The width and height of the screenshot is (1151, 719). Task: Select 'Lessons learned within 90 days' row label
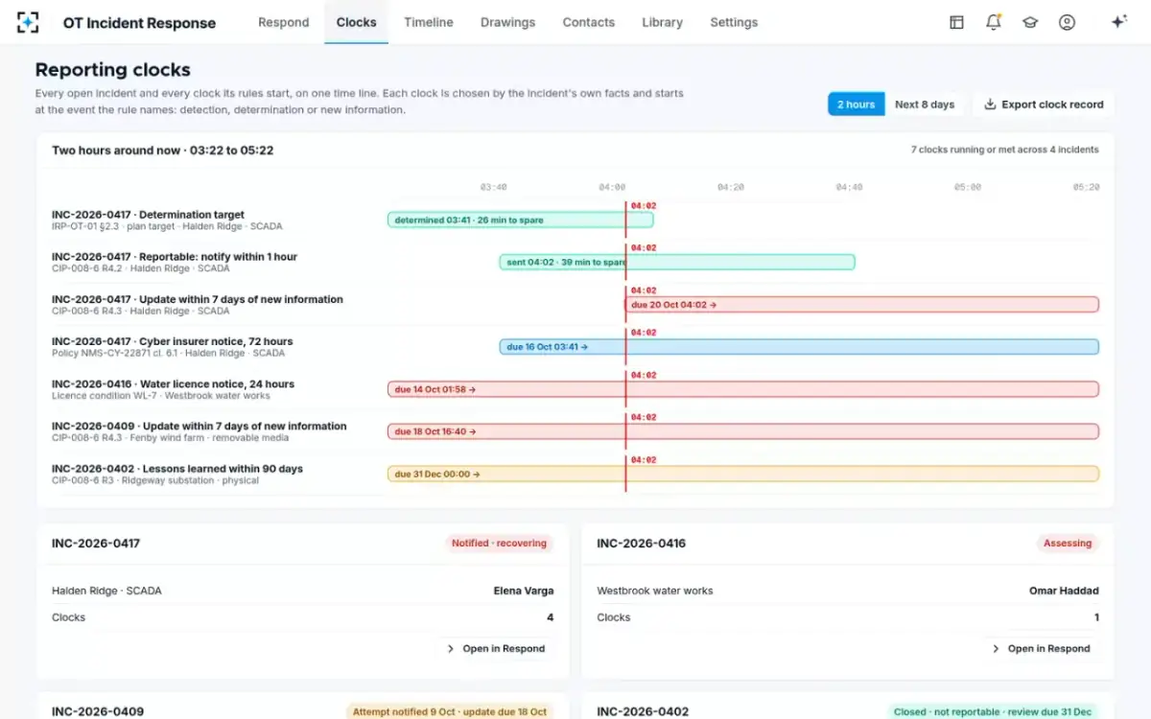(x=177, y=469)
